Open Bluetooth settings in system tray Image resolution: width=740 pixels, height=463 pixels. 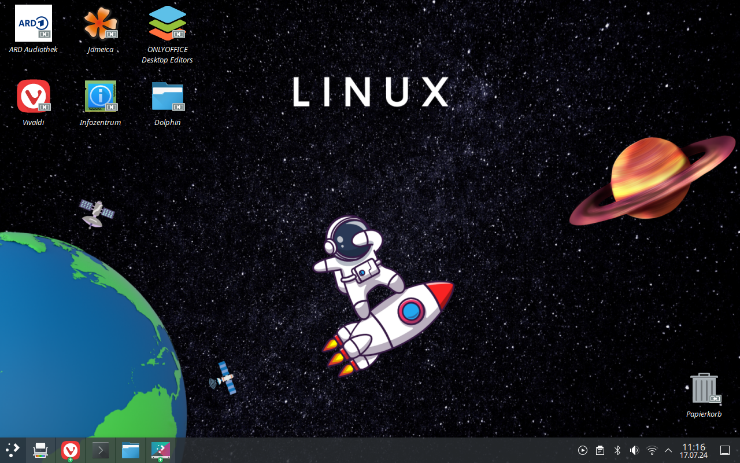617,450
